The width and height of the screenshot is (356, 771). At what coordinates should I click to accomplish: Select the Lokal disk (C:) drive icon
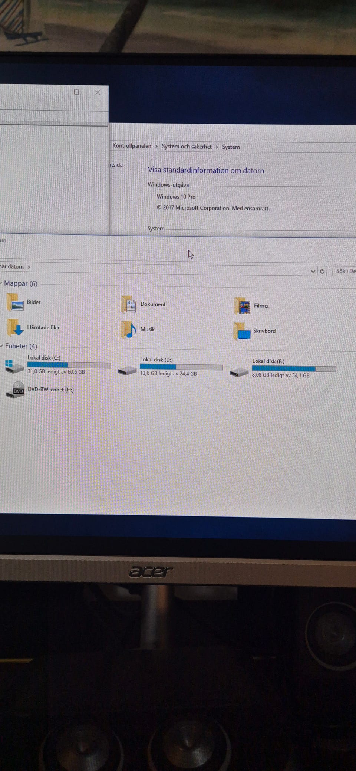point(14,366)
